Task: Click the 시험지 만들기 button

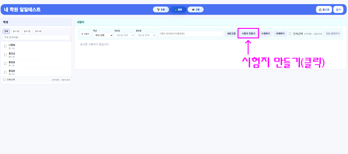Action: coord(248,34)
